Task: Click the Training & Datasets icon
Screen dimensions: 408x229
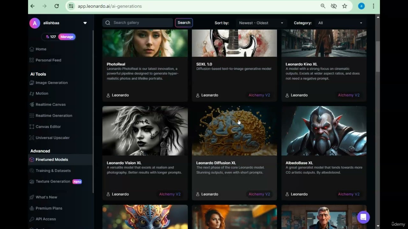Action: [32, 170]
